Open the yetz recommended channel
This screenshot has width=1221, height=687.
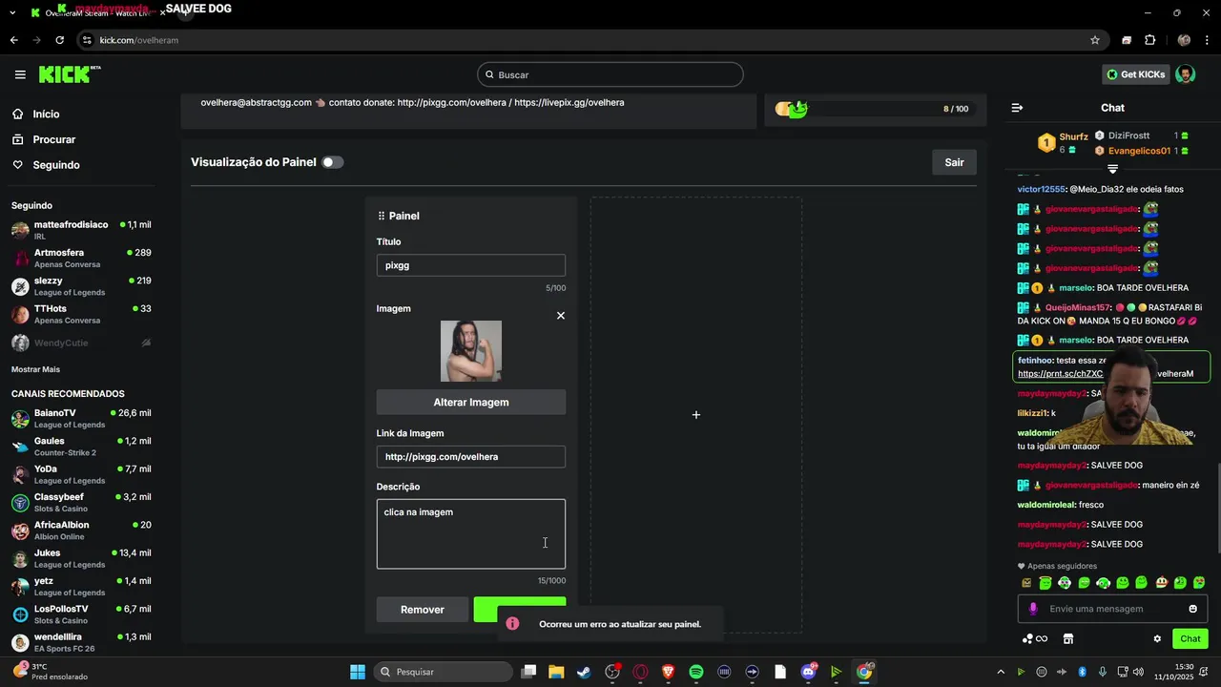[x=81, y=586]
